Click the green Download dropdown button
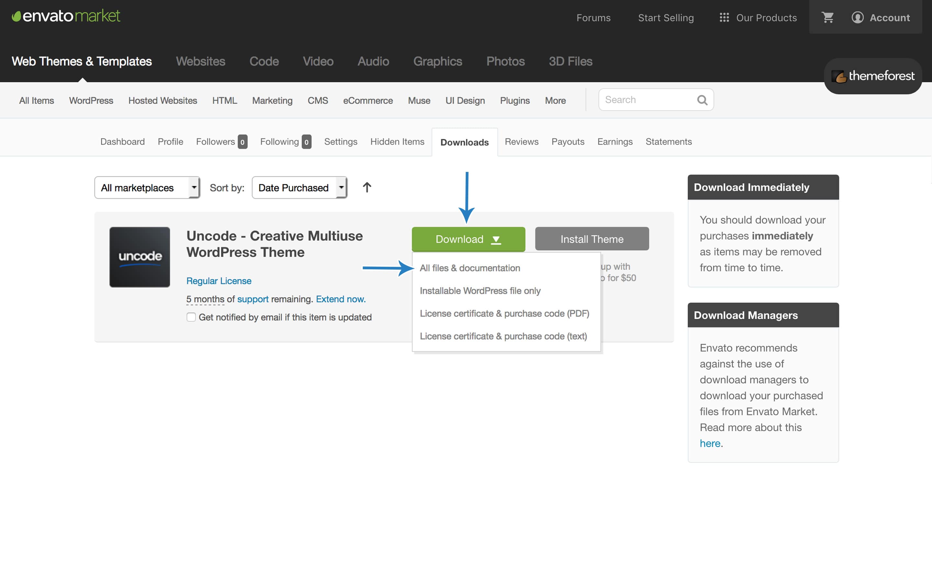The image size is (932, 583). click(x=468, y=239)
